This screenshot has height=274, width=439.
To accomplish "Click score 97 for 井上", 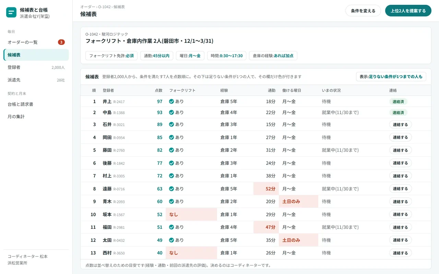I will tap(159, 101).
